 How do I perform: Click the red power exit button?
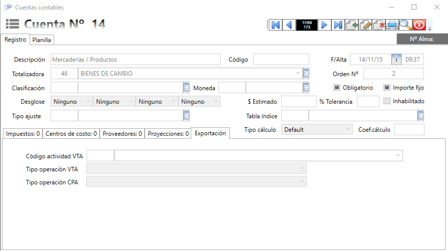point(418,25)
